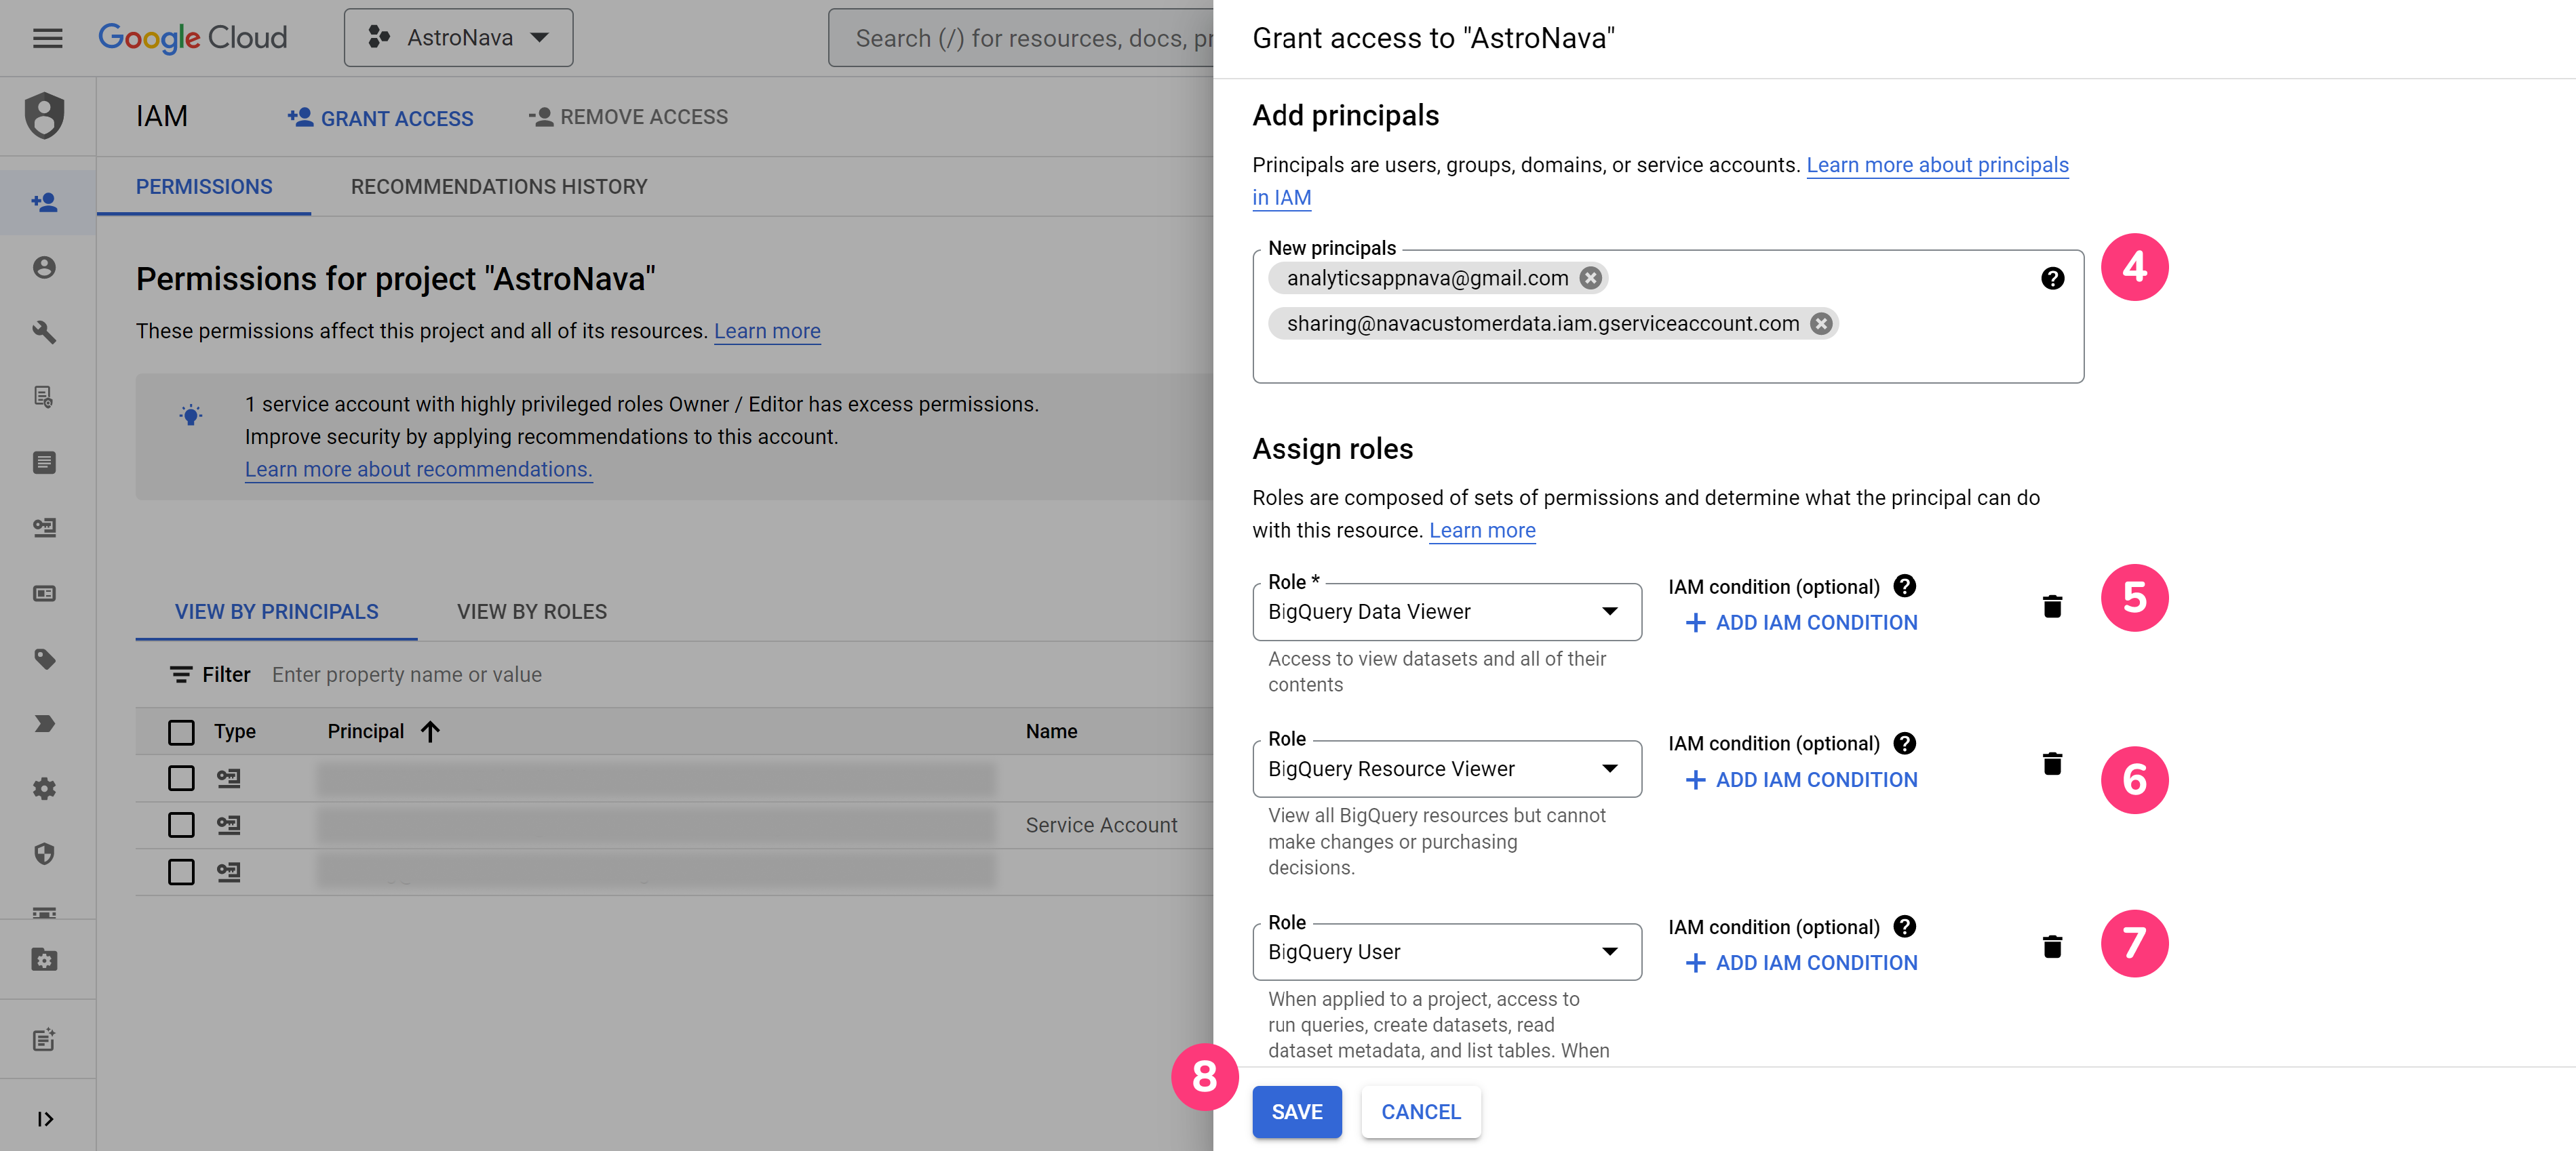
Task: Open the hamburger navigation menu
Action: 47,38
